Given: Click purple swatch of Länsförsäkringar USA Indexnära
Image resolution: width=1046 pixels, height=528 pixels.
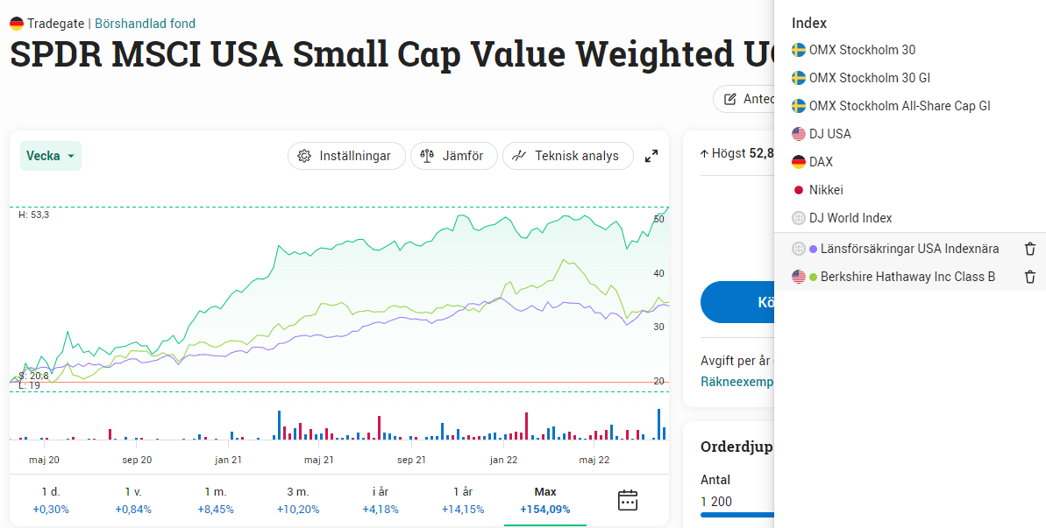Looking at the screenshot, I should pyautogui.click(x=814, y=249).
